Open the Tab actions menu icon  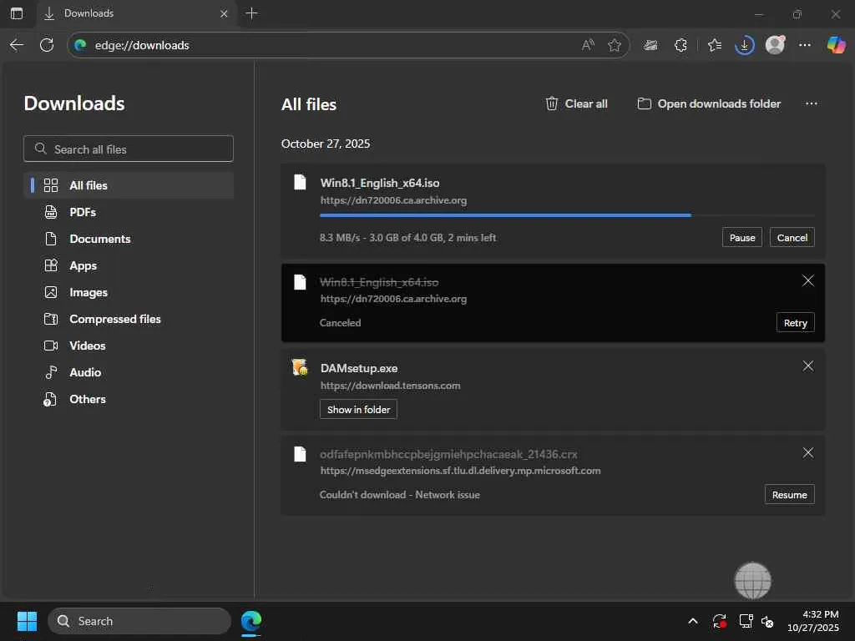[x=17, y=13]
